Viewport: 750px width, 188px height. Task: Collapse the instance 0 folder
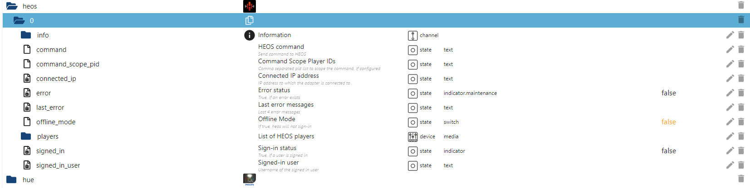(x=19, y=20)
